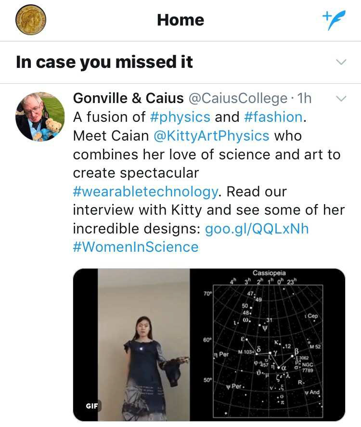View the @KittyArtPhysics profile mention
Image resolution: width=361 pixels, height=427 pixels.
pos(211,136)
